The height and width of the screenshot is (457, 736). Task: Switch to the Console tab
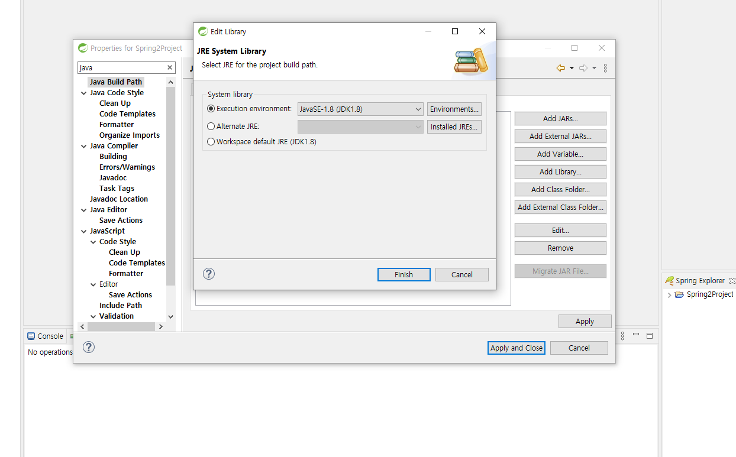[x=46, y=336]
